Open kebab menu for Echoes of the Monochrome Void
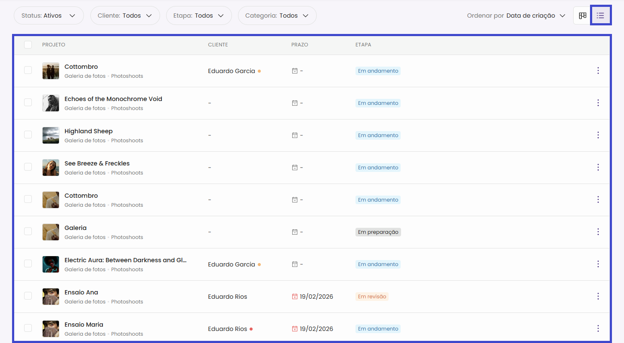624x343 pixels. pos(598,103)
